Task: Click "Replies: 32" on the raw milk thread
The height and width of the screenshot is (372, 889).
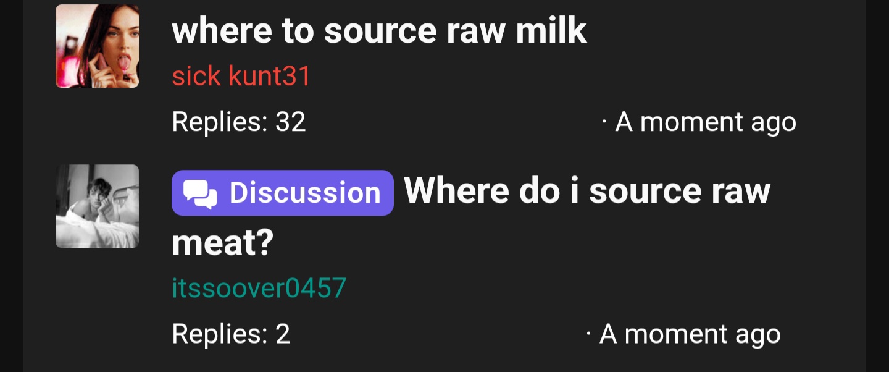Action: (239, 122)
